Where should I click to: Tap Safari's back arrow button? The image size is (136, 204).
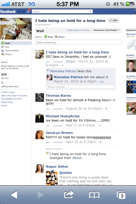tap(14, 194)
